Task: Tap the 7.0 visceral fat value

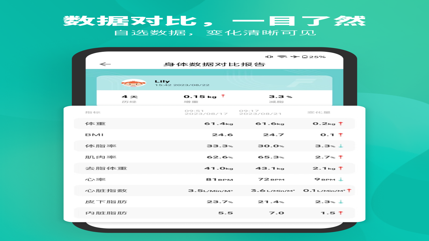Action: pyautogui.click(x=277, y=213)
